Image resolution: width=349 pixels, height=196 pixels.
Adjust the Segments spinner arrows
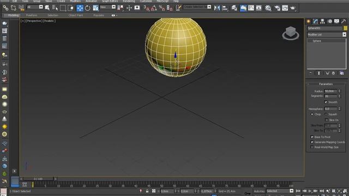339,96
